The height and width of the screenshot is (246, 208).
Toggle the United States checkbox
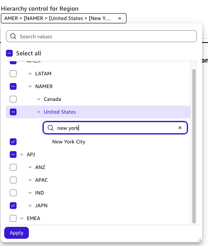tap(13, 112)
